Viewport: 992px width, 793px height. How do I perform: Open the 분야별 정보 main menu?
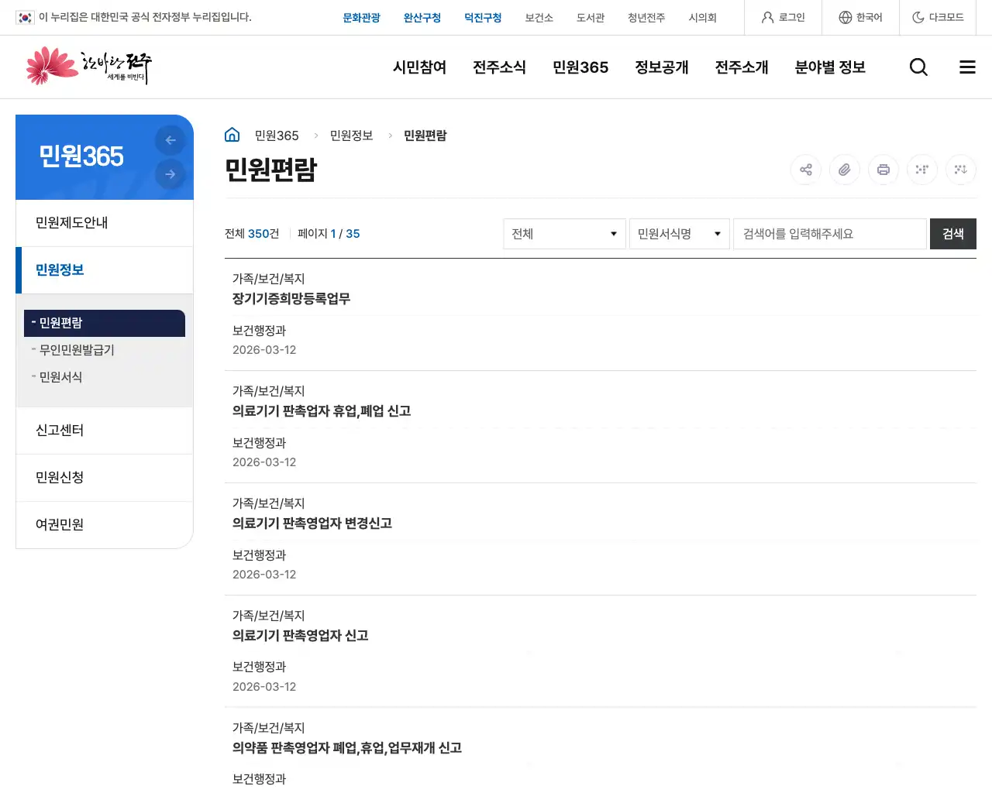(830, 67)
